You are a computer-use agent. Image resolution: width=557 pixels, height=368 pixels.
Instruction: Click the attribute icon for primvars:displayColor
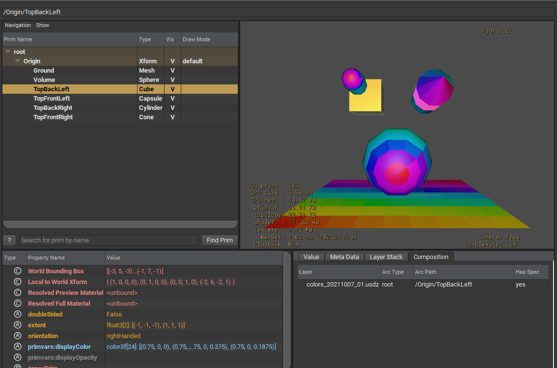click(x=18, y=347)
